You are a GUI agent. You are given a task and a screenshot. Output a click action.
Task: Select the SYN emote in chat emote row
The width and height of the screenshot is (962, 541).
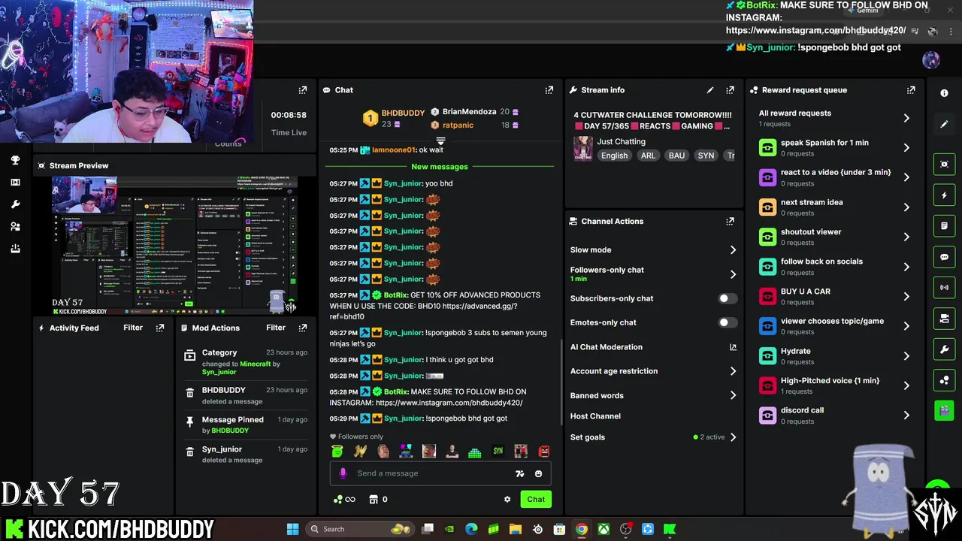(498, 452)
